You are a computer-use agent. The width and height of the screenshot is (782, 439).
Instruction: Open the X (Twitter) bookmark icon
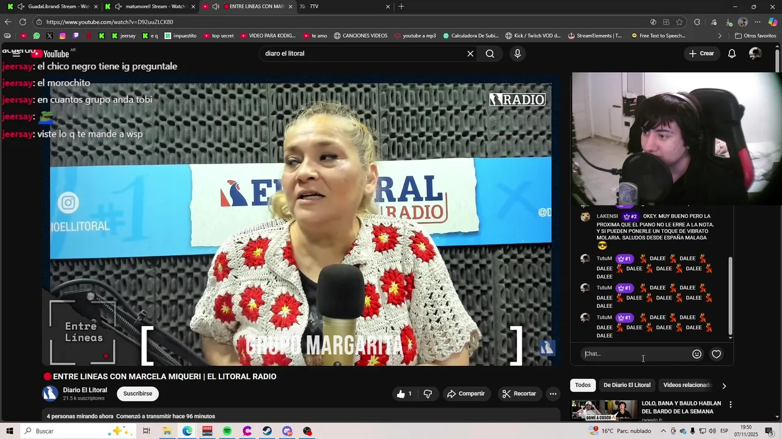click(x=49, y=36)
